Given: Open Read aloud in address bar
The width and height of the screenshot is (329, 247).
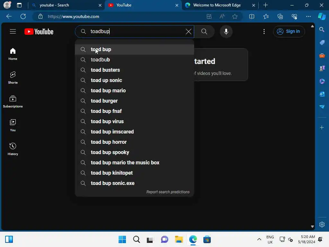Looking at the screenshot, I should pos(222,16).
